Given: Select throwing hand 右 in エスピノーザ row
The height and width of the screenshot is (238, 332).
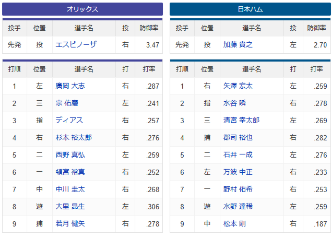Looking at the screenshot, I should [x=125, y=44].
